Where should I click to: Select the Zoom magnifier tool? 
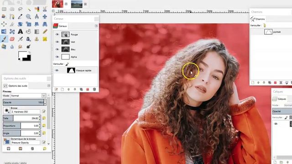[x=28, y=16]
